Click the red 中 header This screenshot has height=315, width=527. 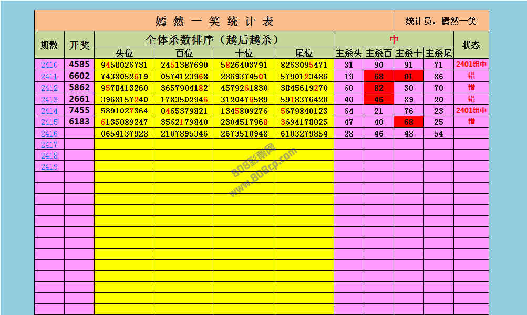coord(394,39)
